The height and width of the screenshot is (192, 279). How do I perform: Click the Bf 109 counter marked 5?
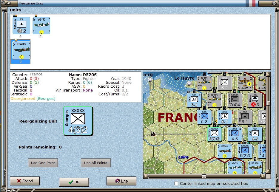pos(204,83)
